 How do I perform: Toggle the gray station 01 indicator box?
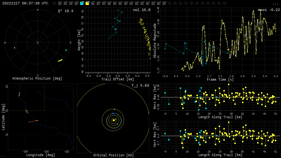(x=60, y=3)
